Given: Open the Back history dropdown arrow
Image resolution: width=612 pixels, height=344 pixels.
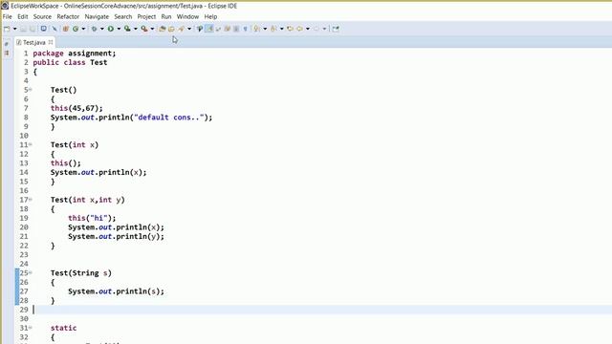Looking at the screenshot, I should 308,29.
